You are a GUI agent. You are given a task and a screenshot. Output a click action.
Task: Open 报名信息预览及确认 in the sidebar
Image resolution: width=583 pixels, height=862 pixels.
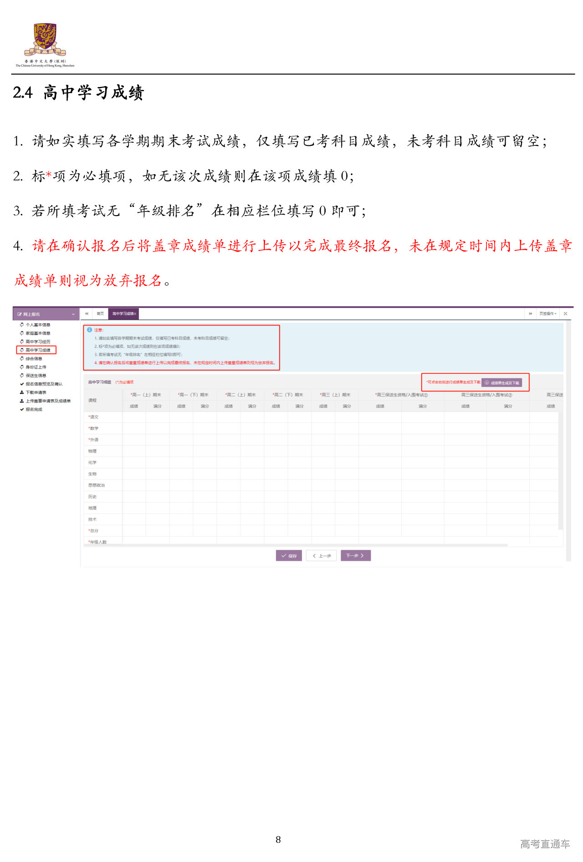(x=44, y=384)
